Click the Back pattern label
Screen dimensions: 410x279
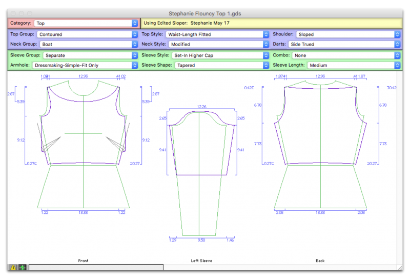(x=320, y=261)
